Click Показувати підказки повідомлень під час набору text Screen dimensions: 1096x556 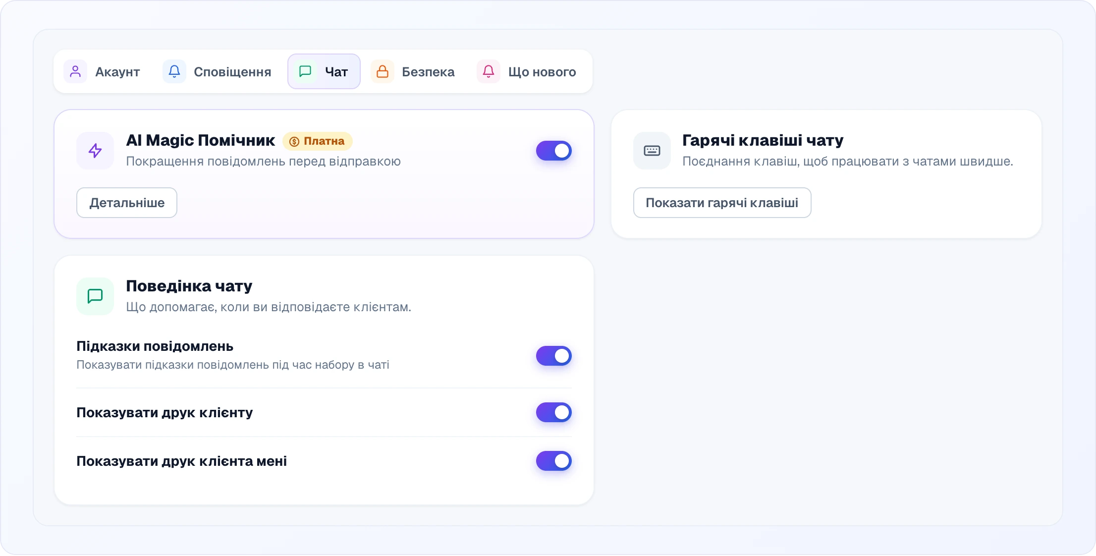pyautogui.click(x=233, y=365)
